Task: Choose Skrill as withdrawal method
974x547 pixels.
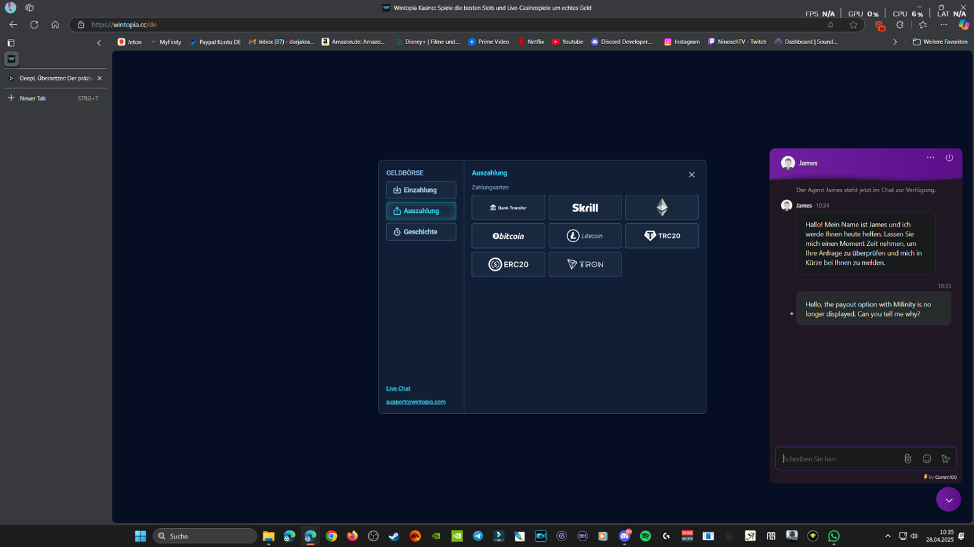Action: click(584, 208)
